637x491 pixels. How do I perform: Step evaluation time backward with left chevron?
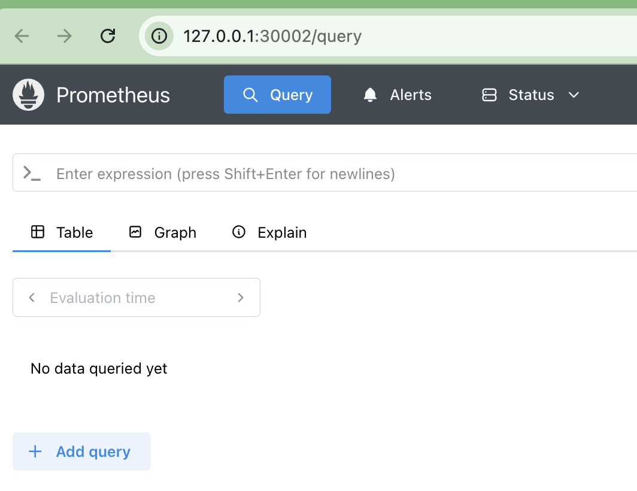[32, 298]
